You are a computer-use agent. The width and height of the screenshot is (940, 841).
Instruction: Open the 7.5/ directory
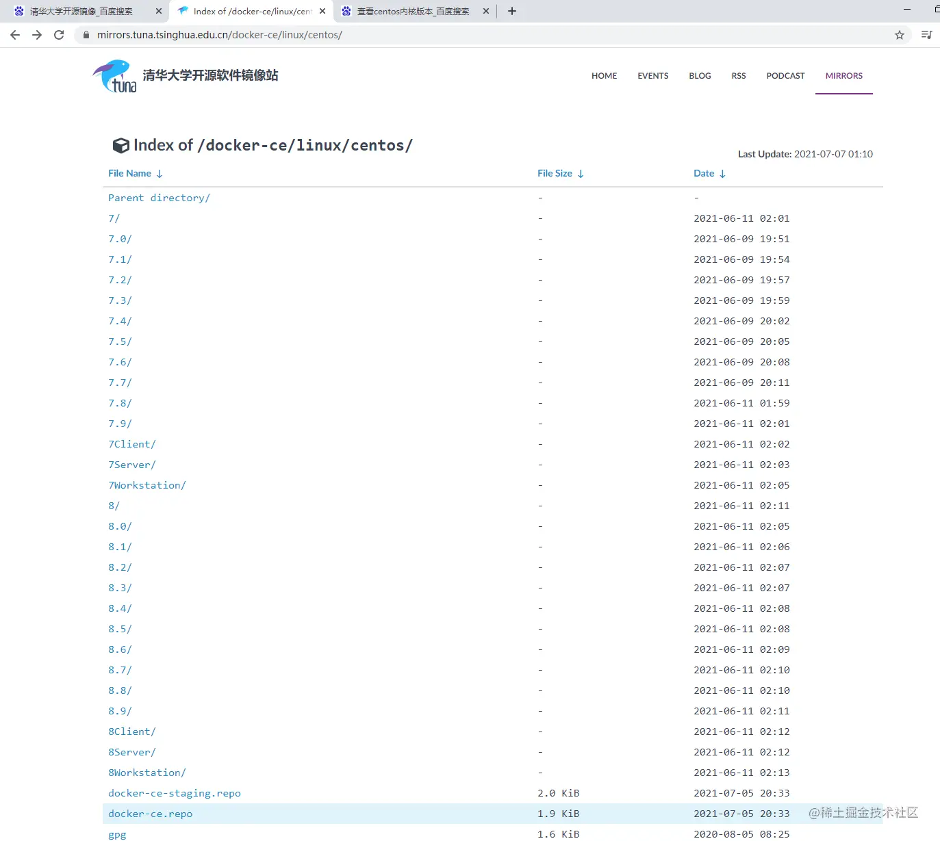(120, 341)
